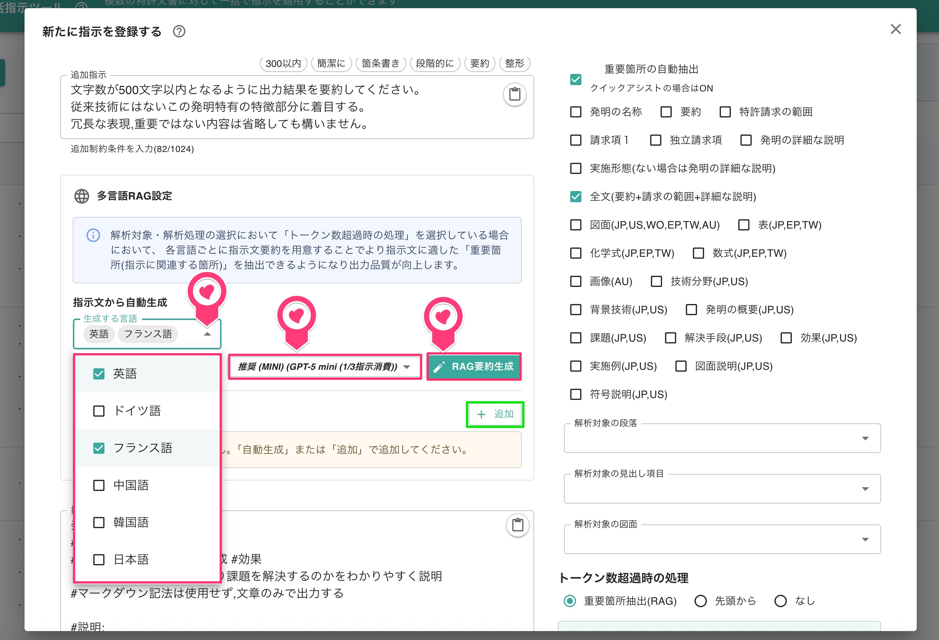Select the 簡潔に preset chip

coord(331,64)
